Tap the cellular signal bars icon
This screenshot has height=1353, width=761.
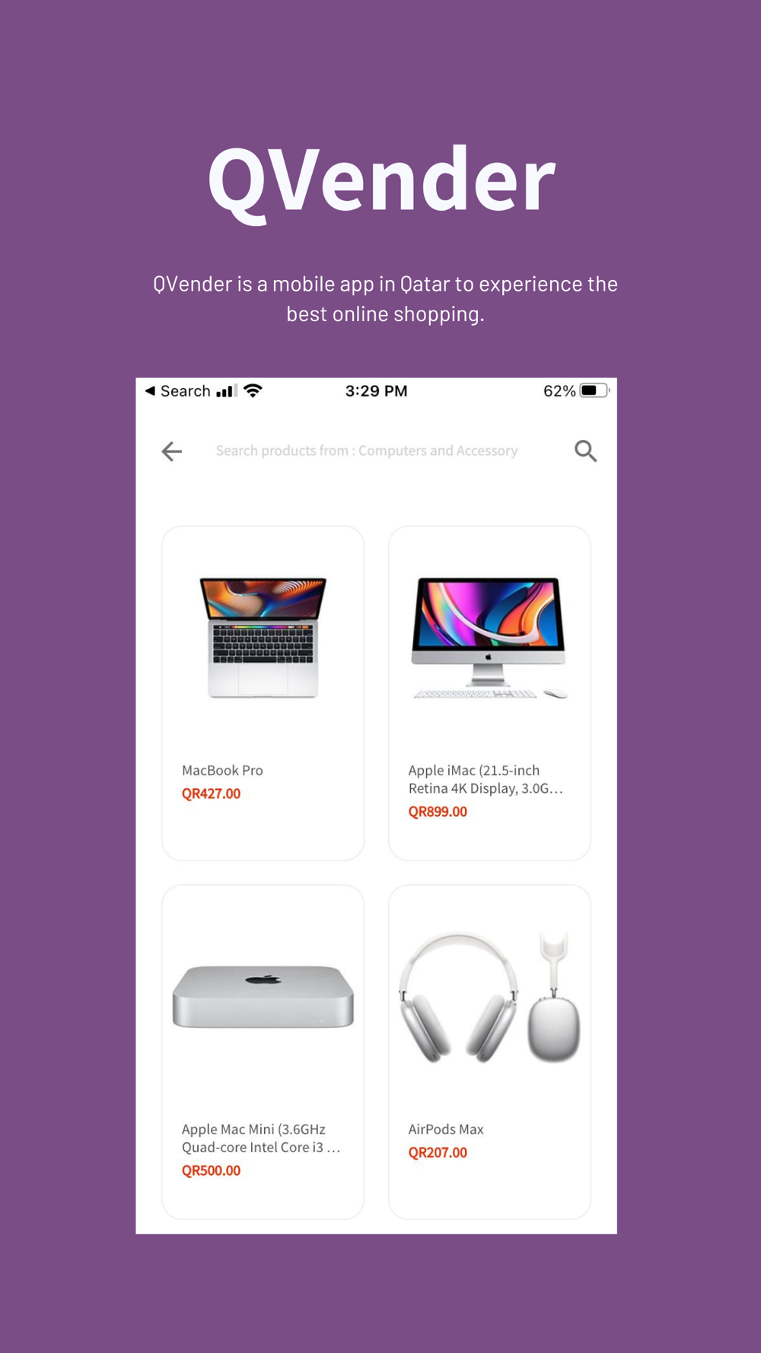pos(226,391)
